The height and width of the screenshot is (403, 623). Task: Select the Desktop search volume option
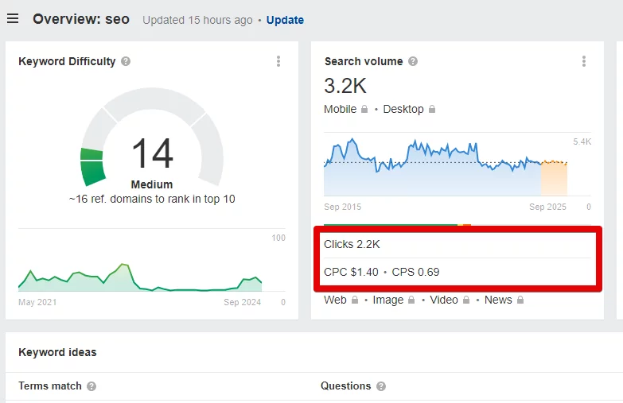tap(403, 109)
